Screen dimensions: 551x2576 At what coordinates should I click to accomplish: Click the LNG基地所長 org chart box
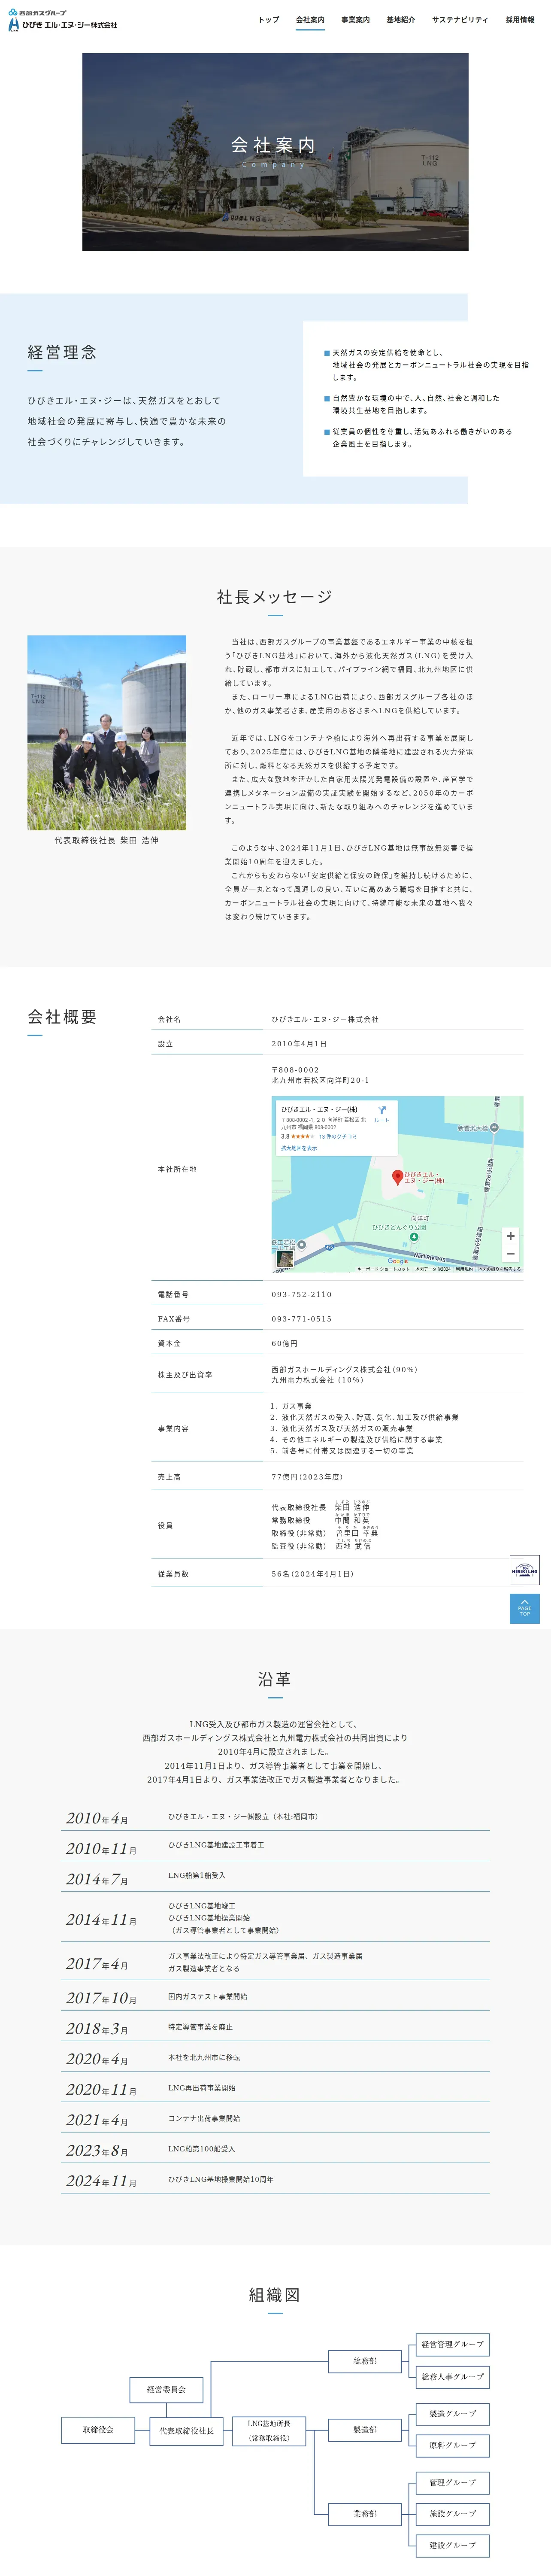click(x=269, y=2431)
